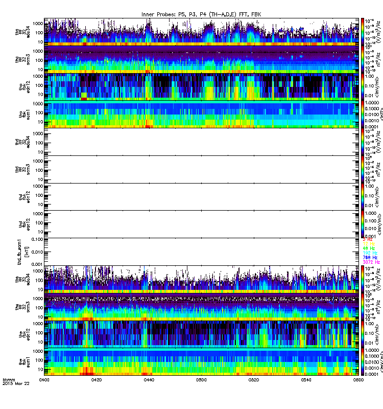Click the "the fff 32 scm3" panel label
Viewport: 383px width, 409px height.
22,307
